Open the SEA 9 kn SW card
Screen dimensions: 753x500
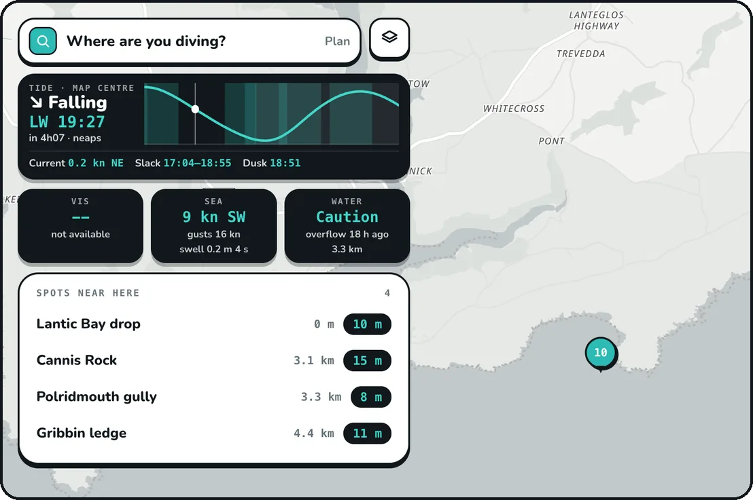pos(213,226)
